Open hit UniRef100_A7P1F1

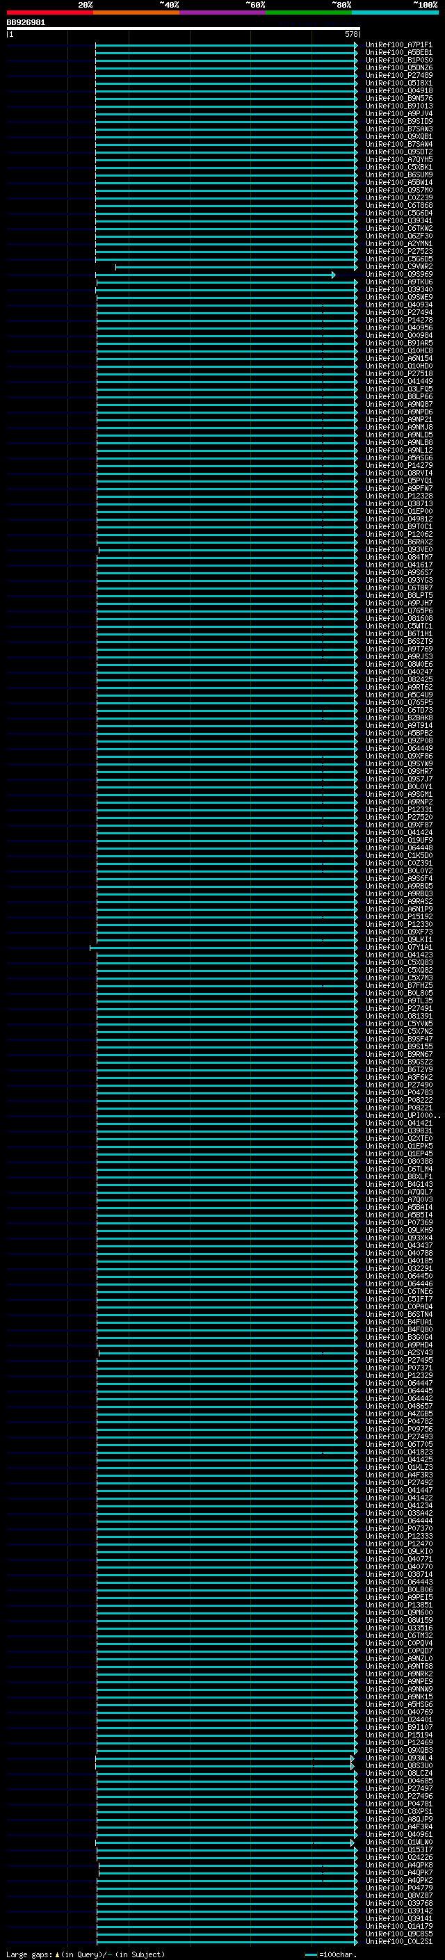pos(398,45)
